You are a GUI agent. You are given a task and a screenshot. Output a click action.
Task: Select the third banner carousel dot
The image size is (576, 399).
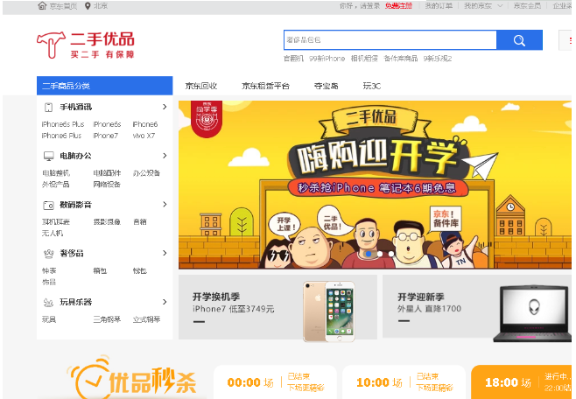391,254
